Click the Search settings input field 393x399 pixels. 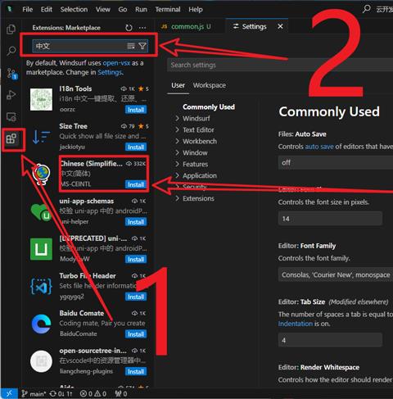click(280, 65)
